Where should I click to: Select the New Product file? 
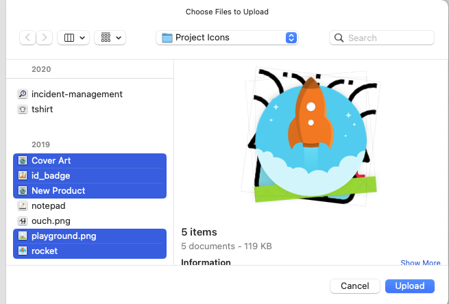(x=58, y=191)
